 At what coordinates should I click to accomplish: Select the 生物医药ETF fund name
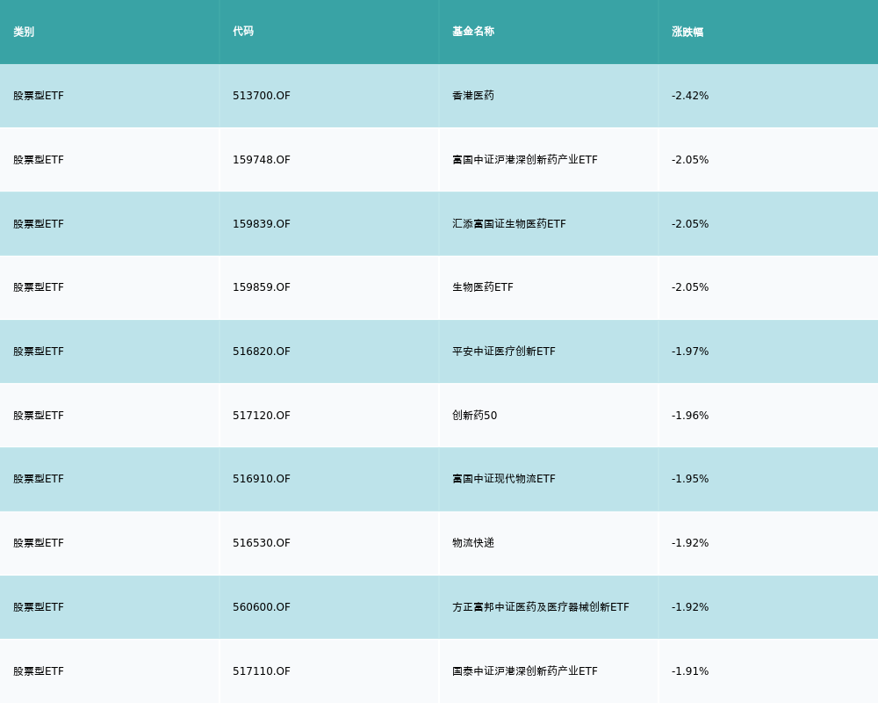(483, 287)
